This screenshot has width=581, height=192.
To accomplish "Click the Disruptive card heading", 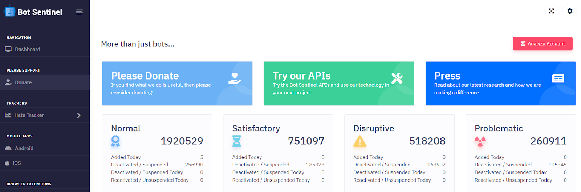I will pos(374,128).
